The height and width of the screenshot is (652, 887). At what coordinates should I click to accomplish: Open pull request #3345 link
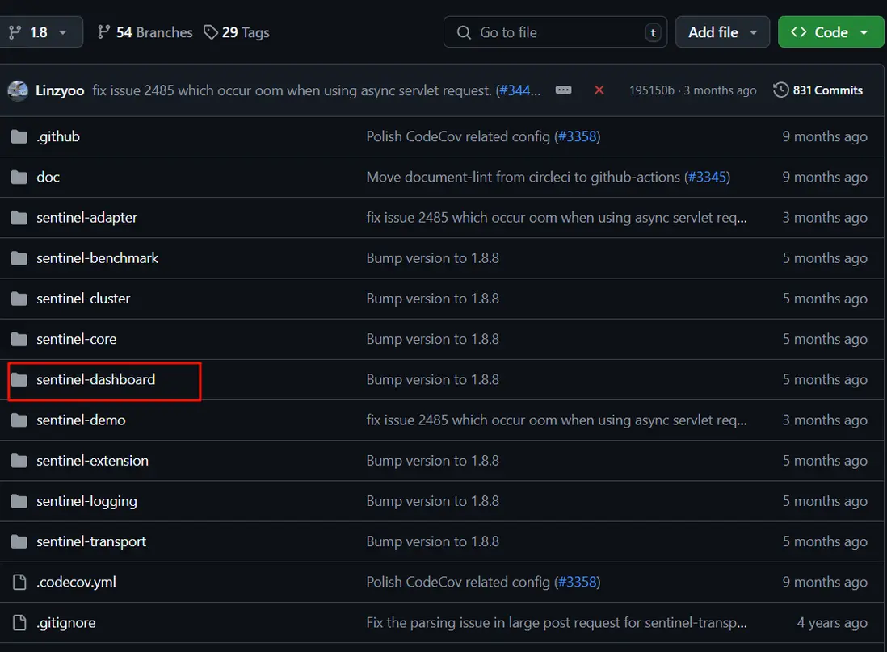click(707, 177)
